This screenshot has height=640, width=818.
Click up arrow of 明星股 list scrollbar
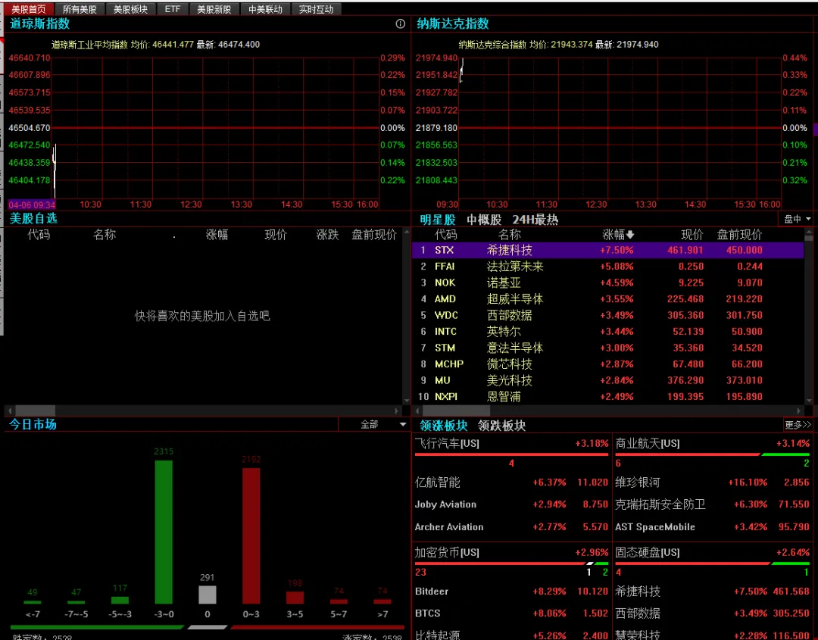tap(809, 232)
